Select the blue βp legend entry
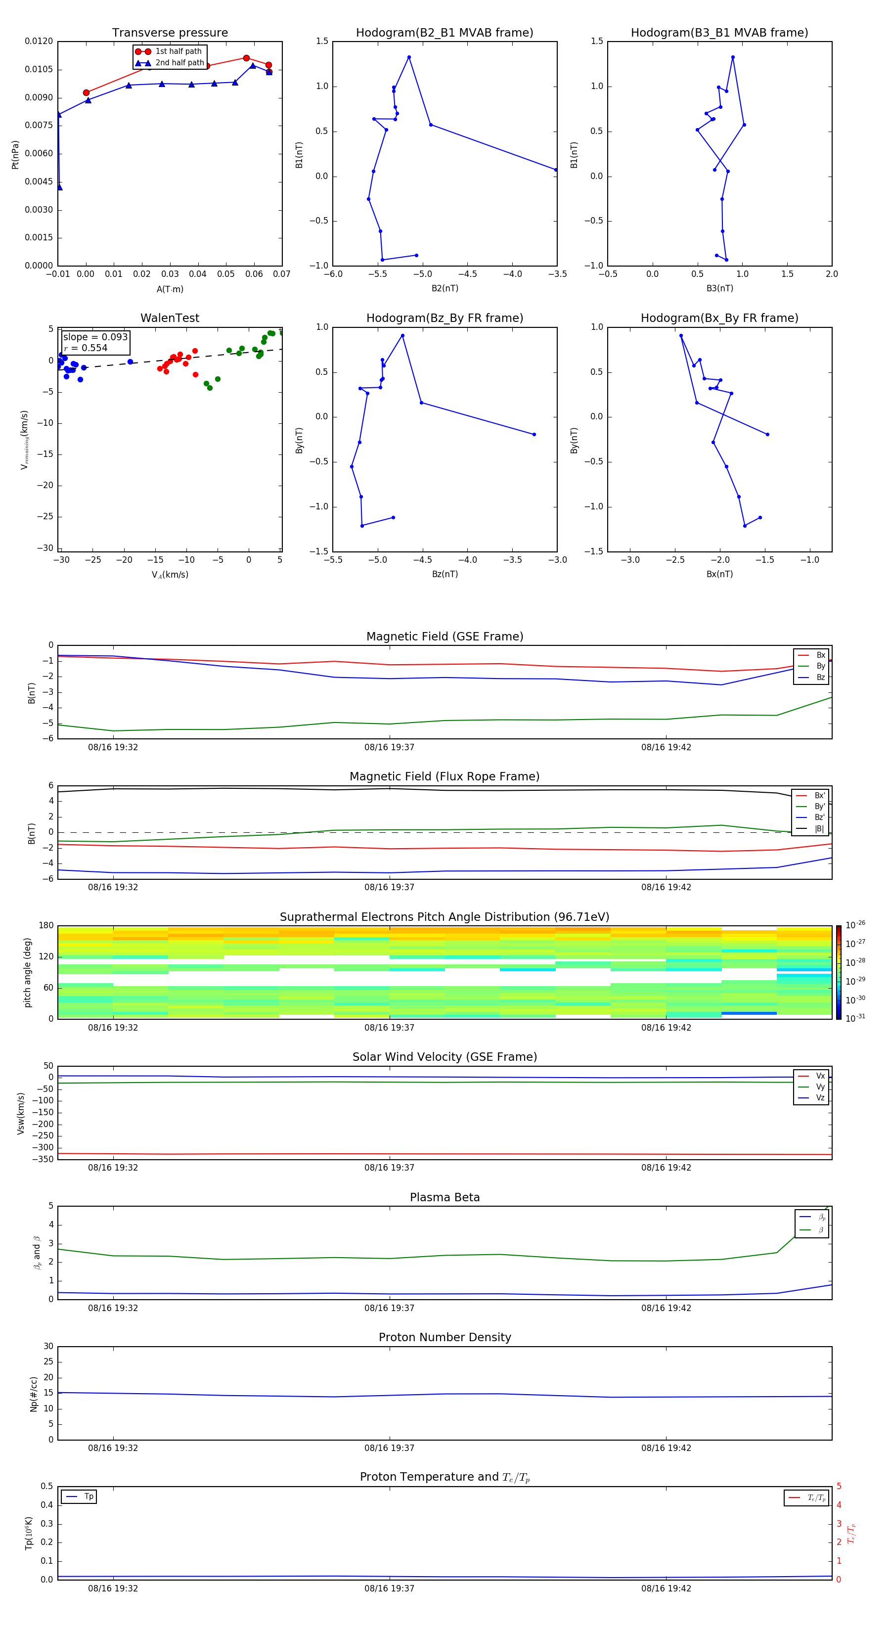Screen dimensions: 890x1632 (812, 1217)
